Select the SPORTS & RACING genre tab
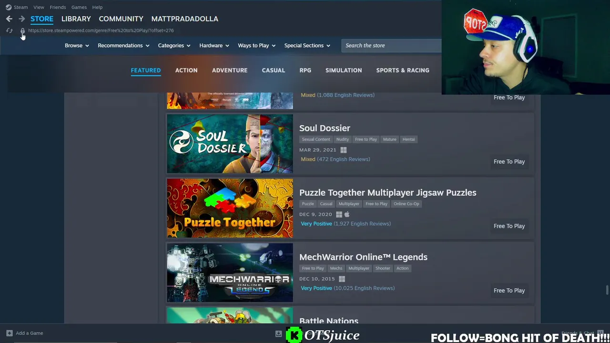 coord(403,70)
